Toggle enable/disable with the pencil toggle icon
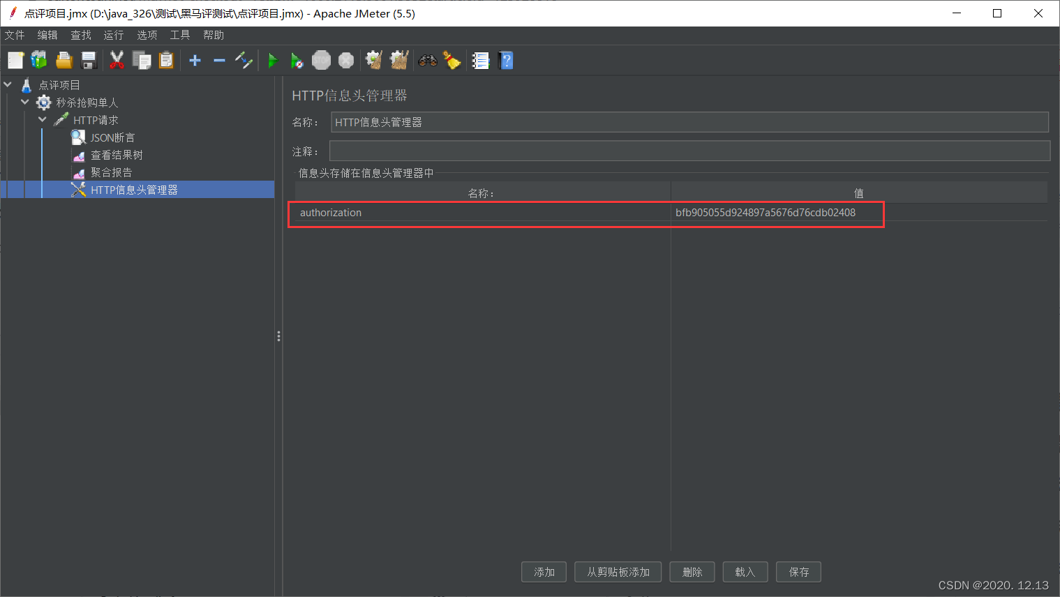This screenshot has width=1060, height=597. [x=244, y=60]
